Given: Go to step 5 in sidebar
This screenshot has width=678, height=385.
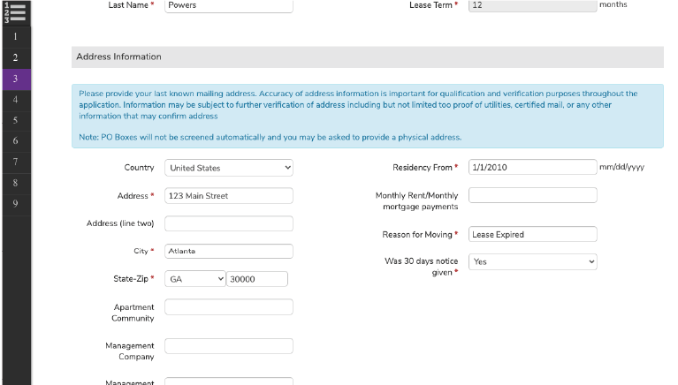Looking at the screenshot, I should pyautogui.click(x=16, y=121).
